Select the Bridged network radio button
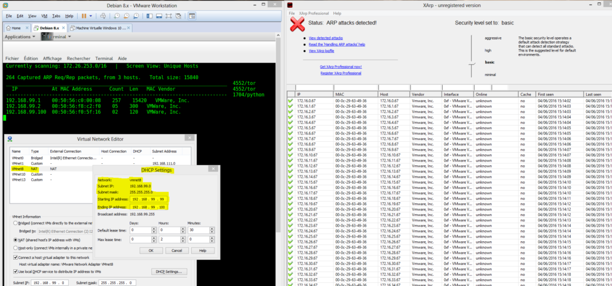 tap(15, 223)
